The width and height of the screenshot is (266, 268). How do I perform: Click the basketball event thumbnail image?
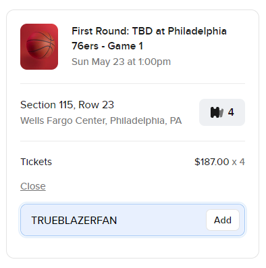[x=39, y=47]
